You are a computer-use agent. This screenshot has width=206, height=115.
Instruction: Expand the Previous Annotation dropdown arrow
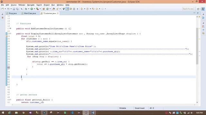(x=90, y=9)
